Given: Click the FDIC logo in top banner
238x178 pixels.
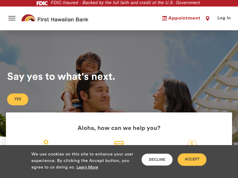Looking at the screenshot, I should click(42, 3).
